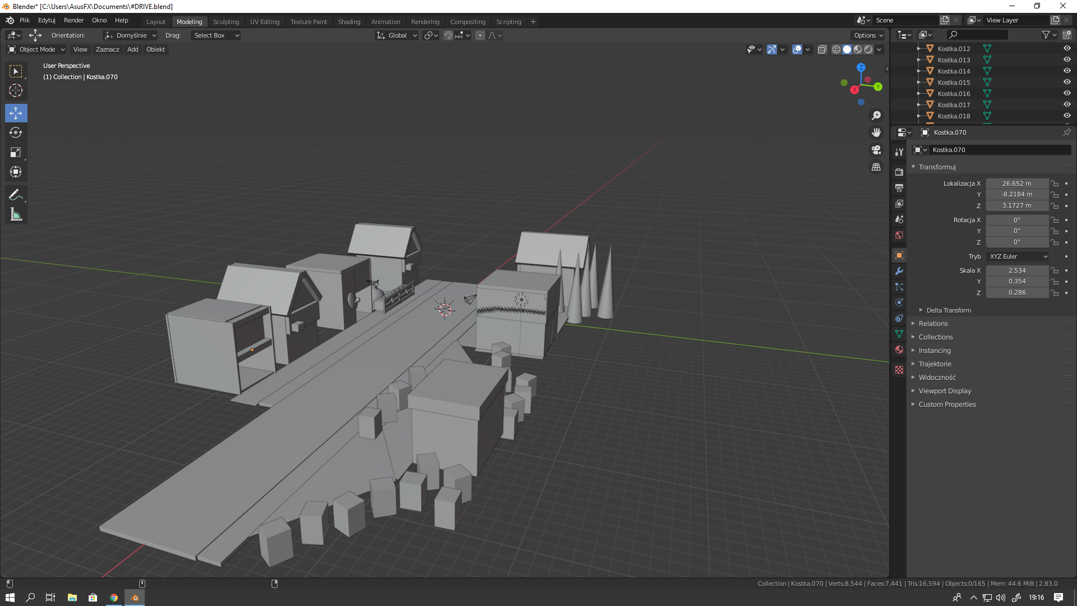Open viewport Obiekt menu
The image size is (1077, 606).
point(155,49)
